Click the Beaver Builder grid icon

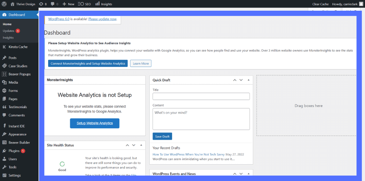click(x=4, y=143)
